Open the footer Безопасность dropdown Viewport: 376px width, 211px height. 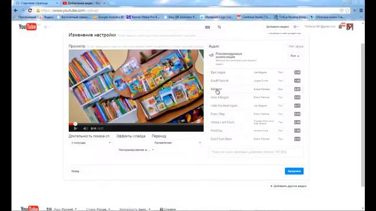tap(135, 209)
